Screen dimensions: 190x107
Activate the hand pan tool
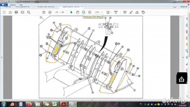tap(78, 12)
